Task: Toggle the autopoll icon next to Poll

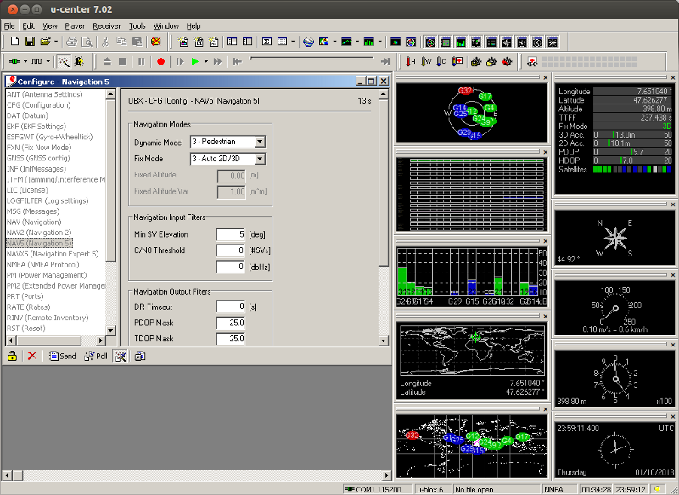Action: 121,356
